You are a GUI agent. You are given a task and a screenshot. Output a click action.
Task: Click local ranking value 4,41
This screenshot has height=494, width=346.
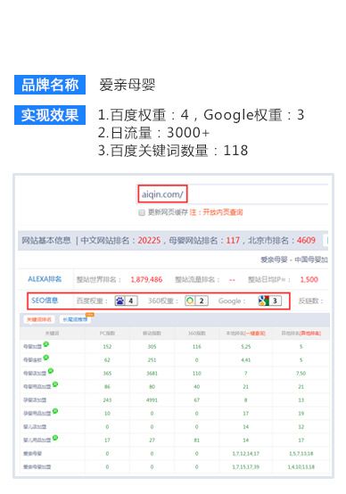click(246, 360)
